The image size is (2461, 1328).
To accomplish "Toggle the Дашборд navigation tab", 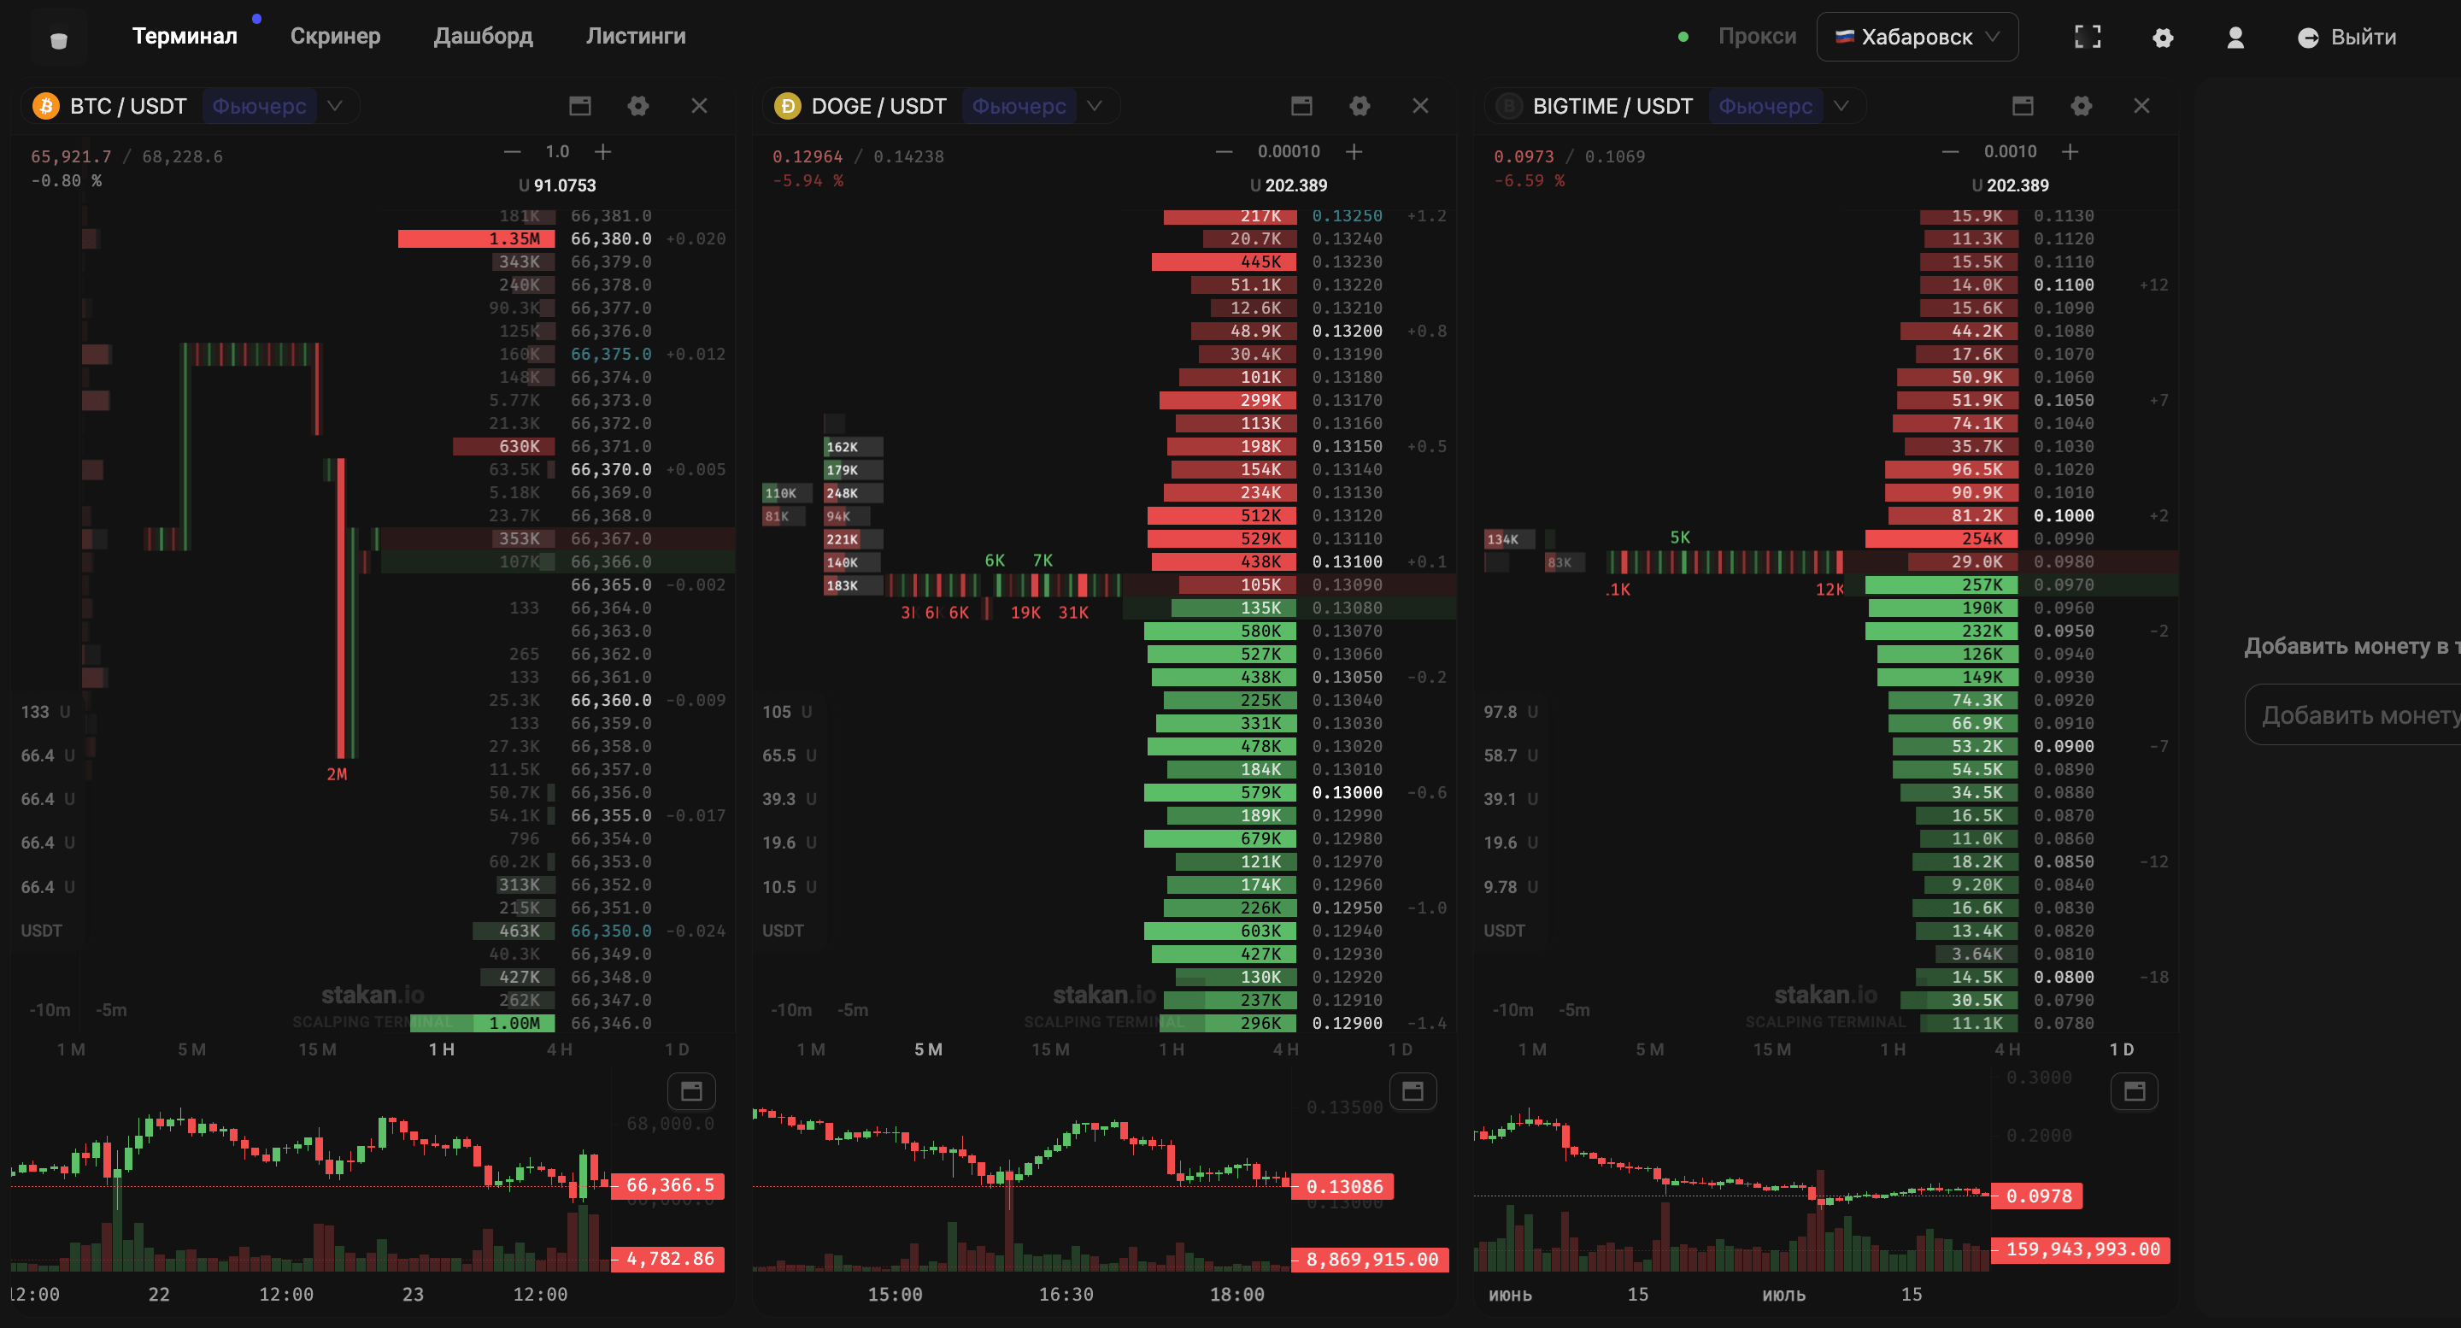I will [484, 36].
